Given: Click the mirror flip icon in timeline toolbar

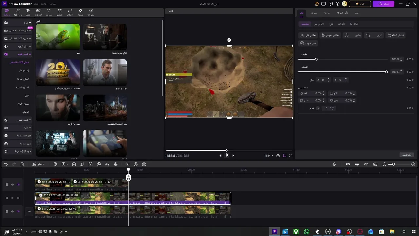Looking at the screenshot, I should coord(107,164).
